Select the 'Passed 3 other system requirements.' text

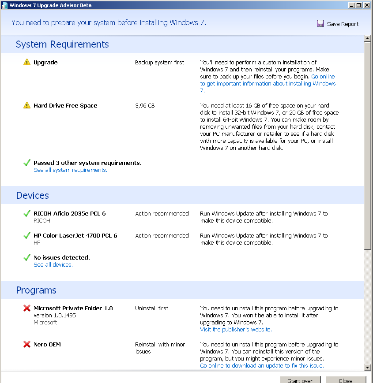[x=87, y=163]
